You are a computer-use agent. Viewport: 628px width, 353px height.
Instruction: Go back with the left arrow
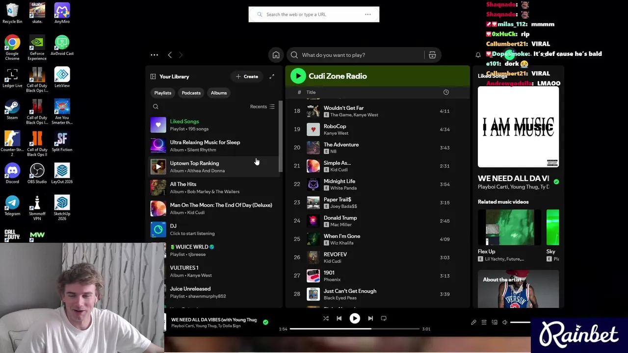tap(170, 55)
